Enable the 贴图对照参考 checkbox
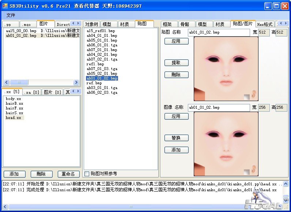 tap(87, 173)
